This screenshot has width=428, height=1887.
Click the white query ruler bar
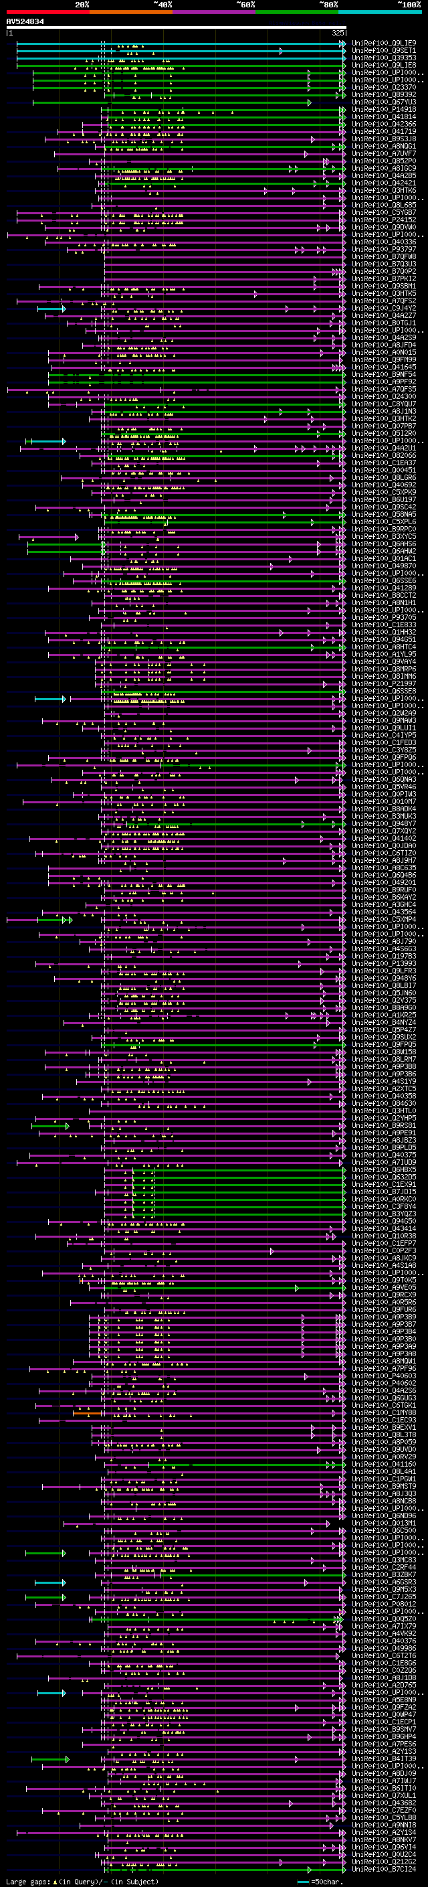(177, 28)
